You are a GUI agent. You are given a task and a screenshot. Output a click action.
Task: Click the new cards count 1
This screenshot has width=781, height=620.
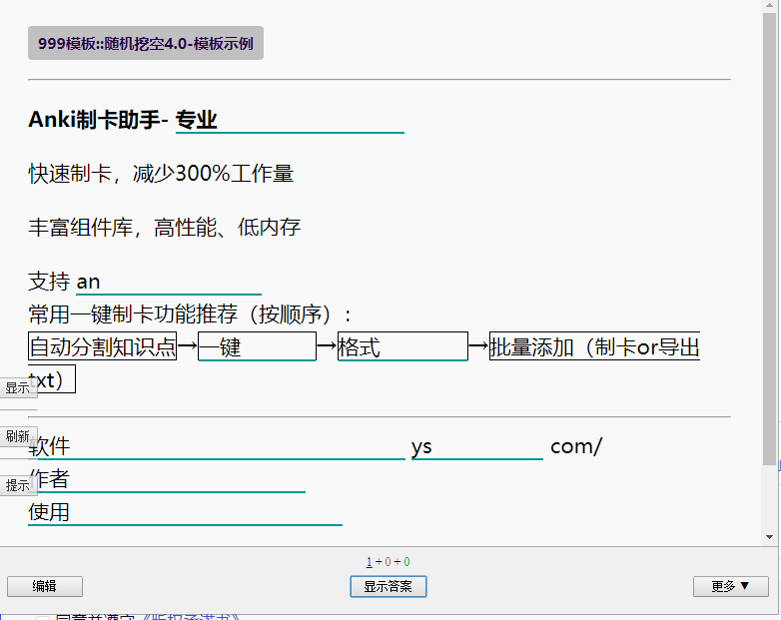[370, 562]
